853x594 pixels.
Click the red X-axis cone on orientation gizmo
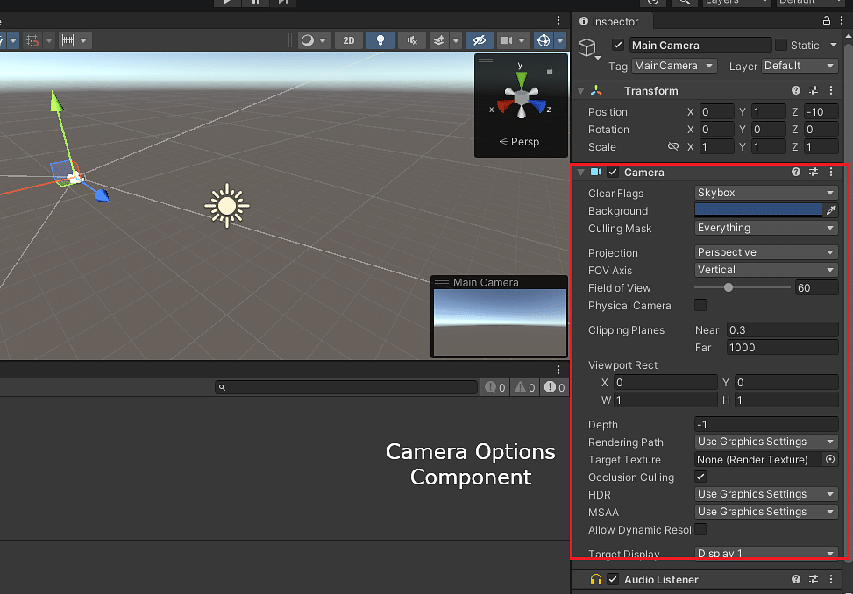504,105
